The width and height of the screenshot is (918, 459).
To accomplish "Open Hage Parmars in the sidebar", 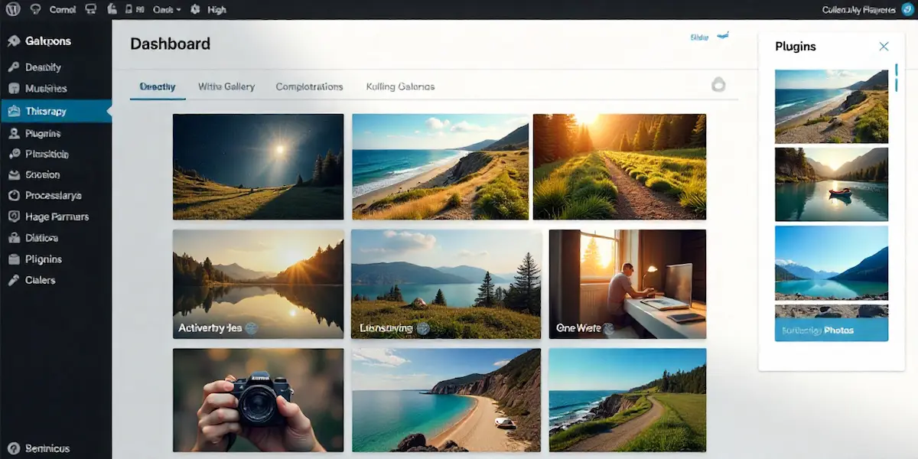I will [x=57, y=217].
